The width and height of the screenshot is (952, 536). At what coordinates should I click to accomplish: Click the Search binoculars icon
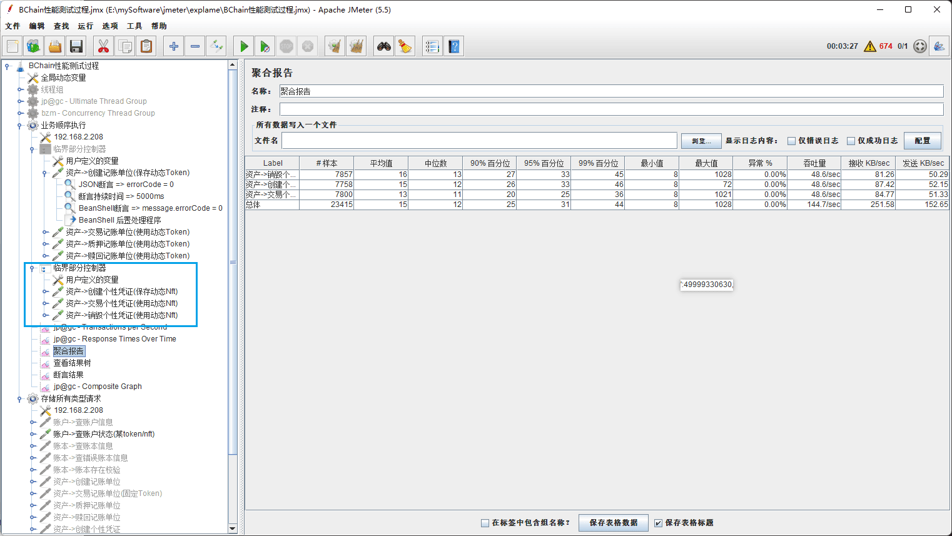click(x=383, y=46)
